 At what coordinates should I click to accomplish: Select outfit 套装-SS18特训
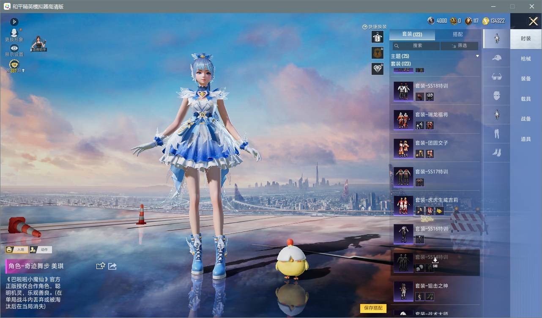pyautogui.click(x=435, y=91)
